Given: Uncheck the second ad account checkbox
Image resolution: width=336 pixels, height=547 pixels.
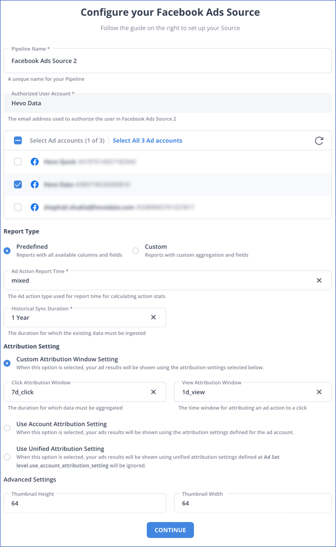Looking at the screenshot, I should click(x=18, y=184).
